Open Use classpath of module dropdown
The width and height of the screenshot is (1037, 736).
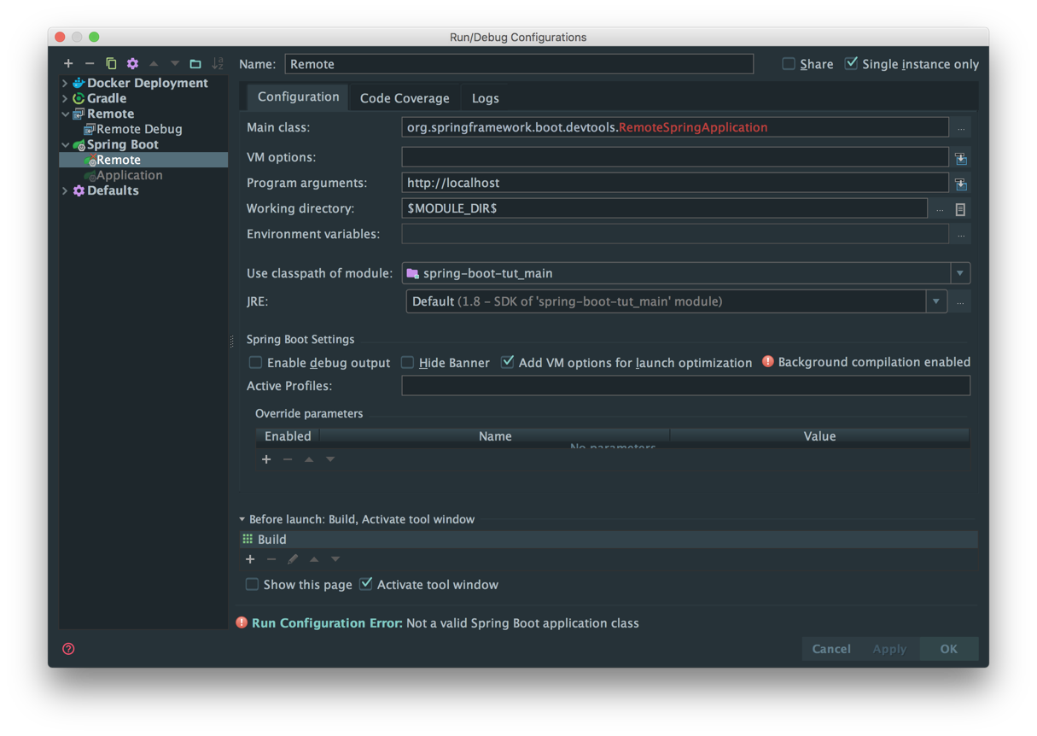pos(960,273)
